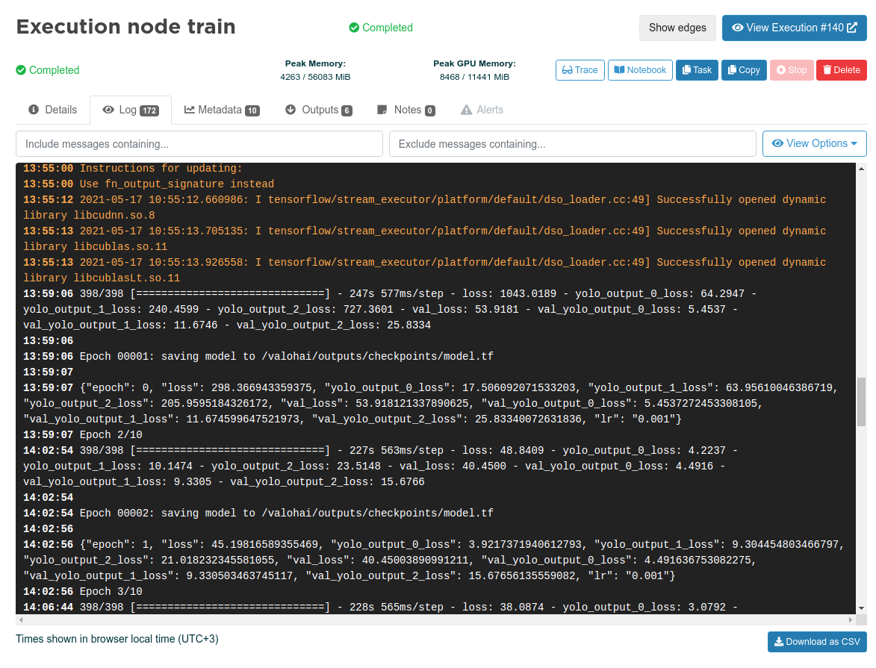Click the disabled Stop button
The width and height of the screenshot is (876, 668).
click(x=791, y=70)
